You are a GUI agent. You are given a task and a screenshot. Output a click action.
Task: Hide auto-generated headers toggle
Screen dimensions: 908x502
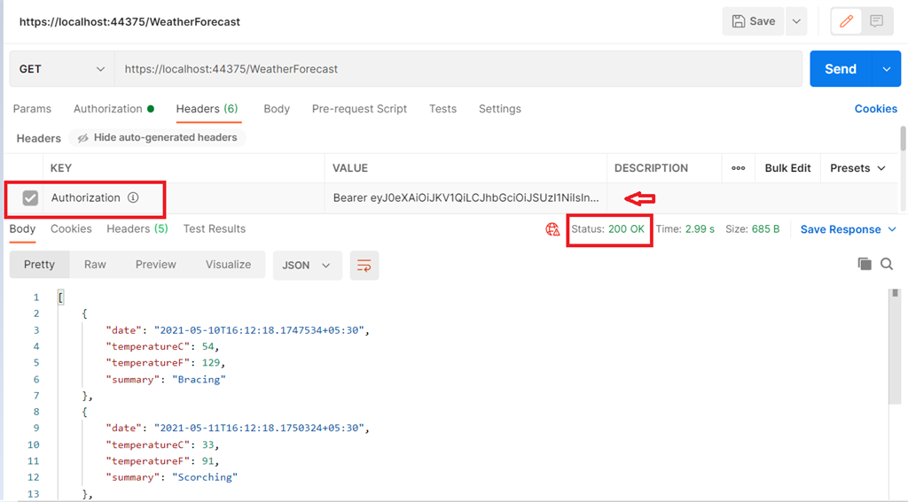(157, 138)
